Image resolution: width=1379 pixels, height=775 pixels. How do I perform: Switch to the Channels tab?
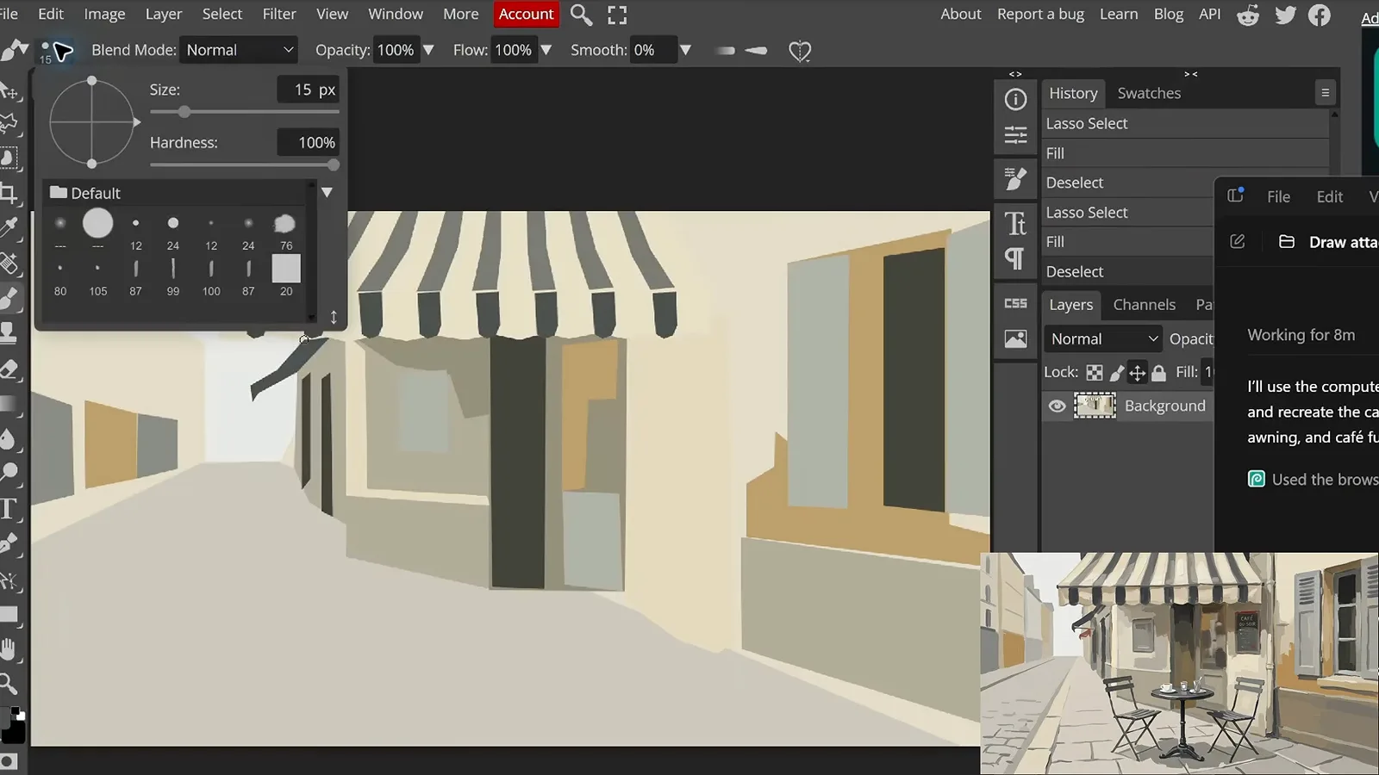tap(1144, 305)
